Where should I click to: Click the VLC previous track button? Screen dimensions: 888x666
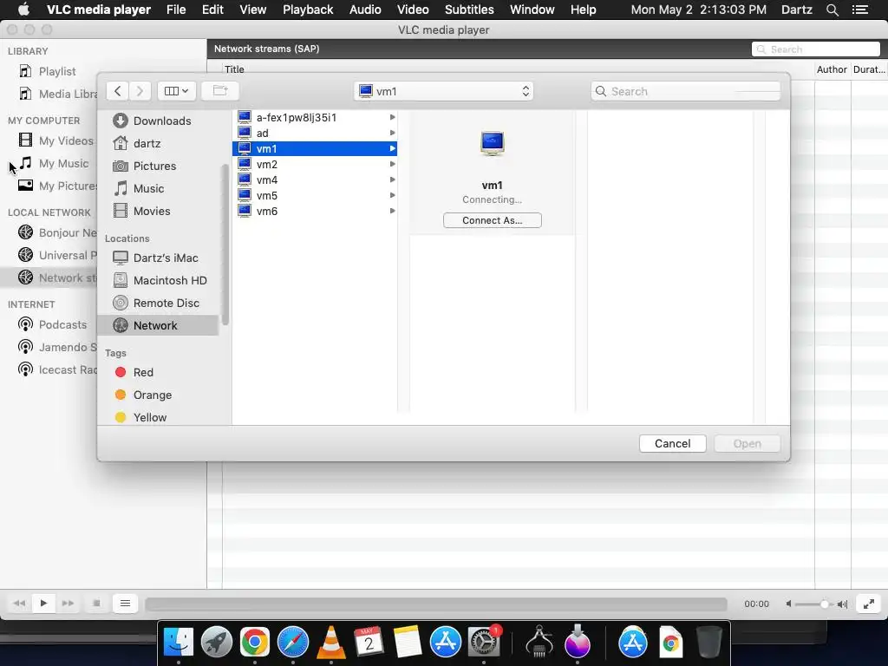(19, 604)
